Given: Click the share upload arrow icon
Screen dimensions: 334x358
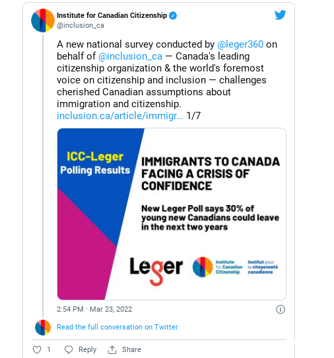Looking at the screenshot, I should 112,349.
